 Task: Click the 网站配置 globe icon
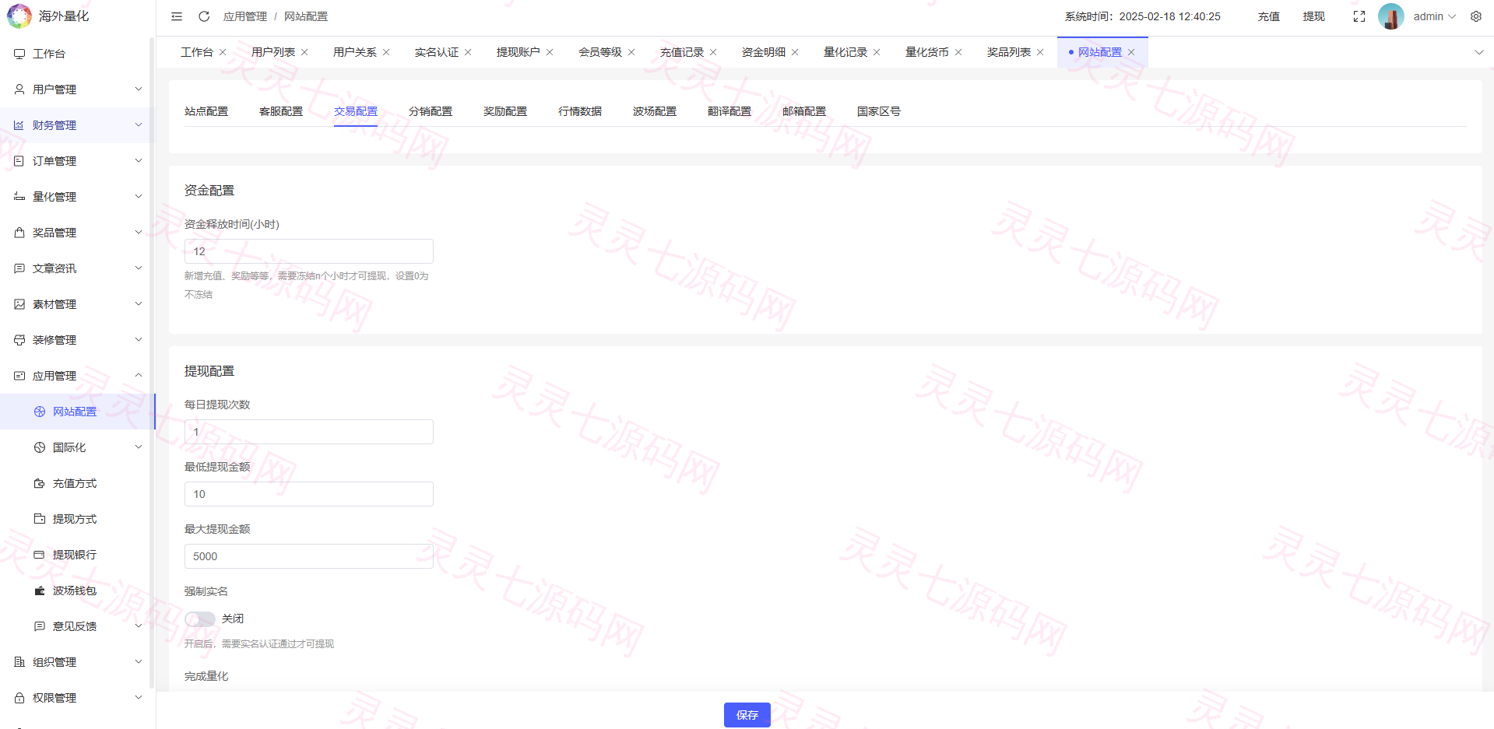tap(40, 412)
